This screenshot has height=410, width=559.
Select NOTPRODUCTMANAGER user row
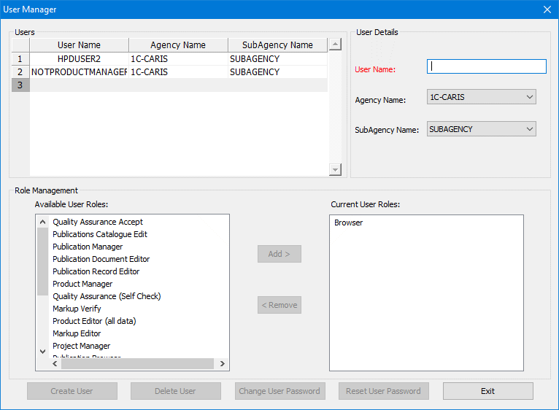click(79, 72)
